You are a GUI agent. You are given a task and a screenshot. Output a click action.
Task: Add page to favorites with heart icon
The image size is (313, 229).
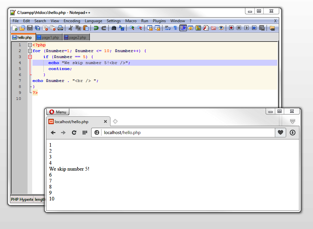281,132
